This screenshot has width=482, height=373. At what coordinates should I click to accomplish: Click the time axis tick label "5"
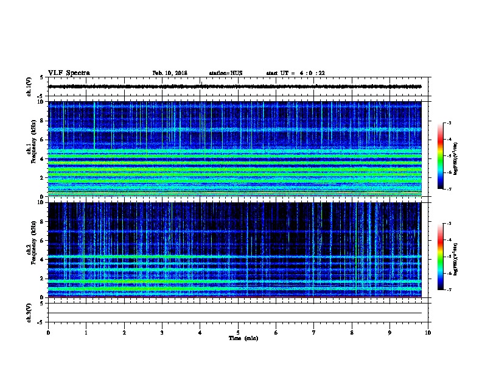pyautogui.click(x=238, y=333)
